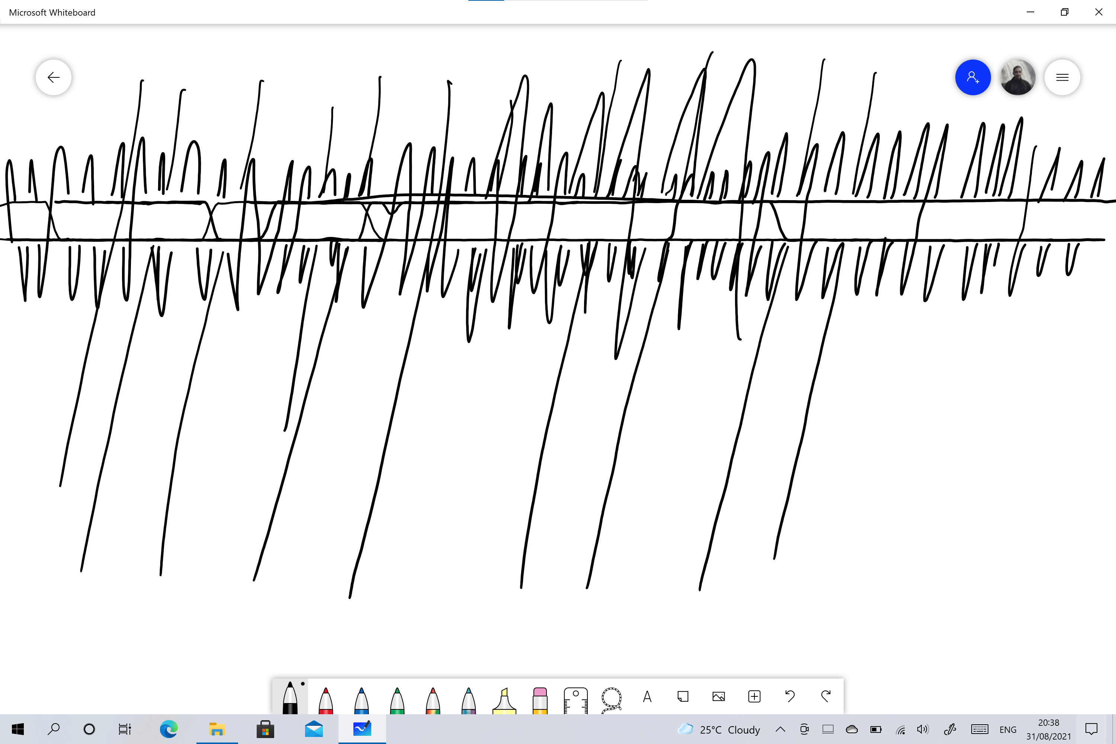The width and height of the screenshot is (1116, 744).
Task: Activate the eraser tool
Action: [x=540, y=699]
